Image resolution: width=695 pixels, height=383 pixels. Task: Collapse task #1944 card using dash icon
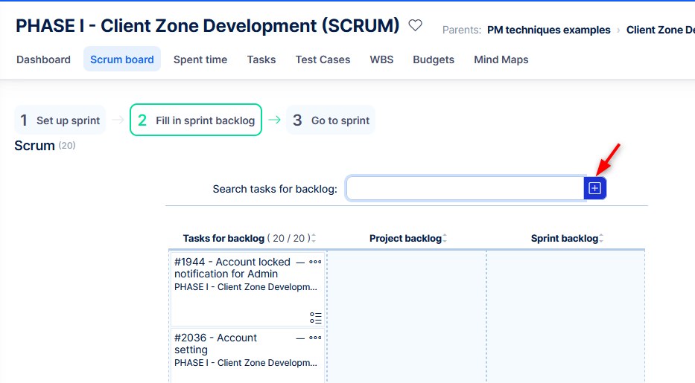click(300, 262)
